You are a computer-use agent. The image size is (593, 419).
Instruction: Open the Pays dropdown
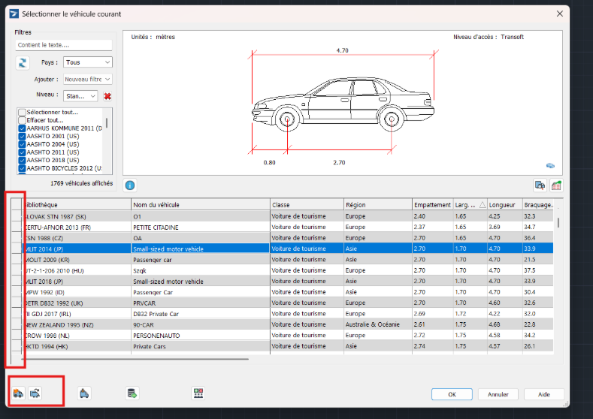coord(87,62)
